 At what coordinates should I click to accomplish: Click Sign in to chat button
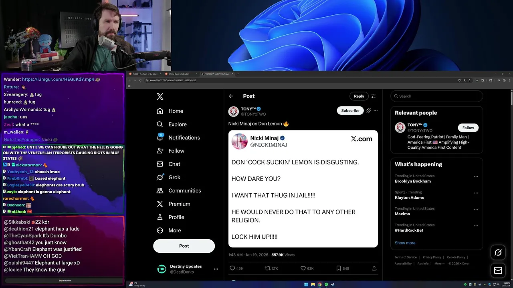65,281
